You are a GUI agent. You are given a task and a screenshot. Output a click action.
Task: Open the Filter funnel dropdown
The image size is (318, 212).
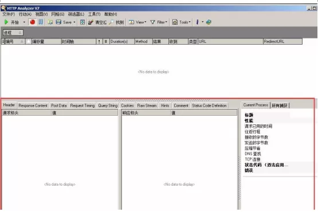159,22
